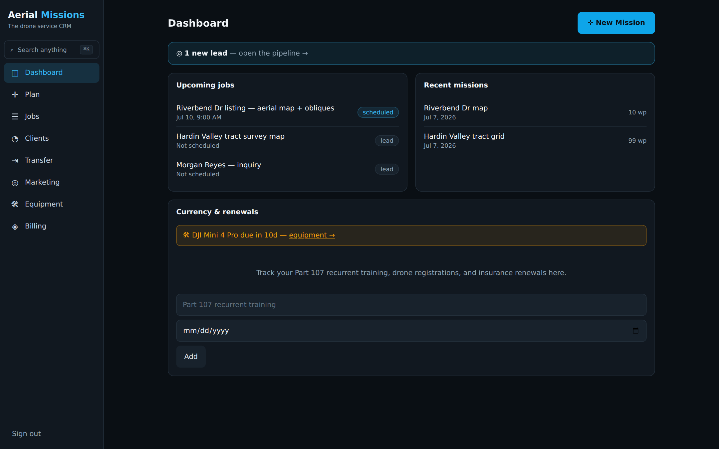Click the Jul 10, 9:00 AM date

click(x=199, y=117)
